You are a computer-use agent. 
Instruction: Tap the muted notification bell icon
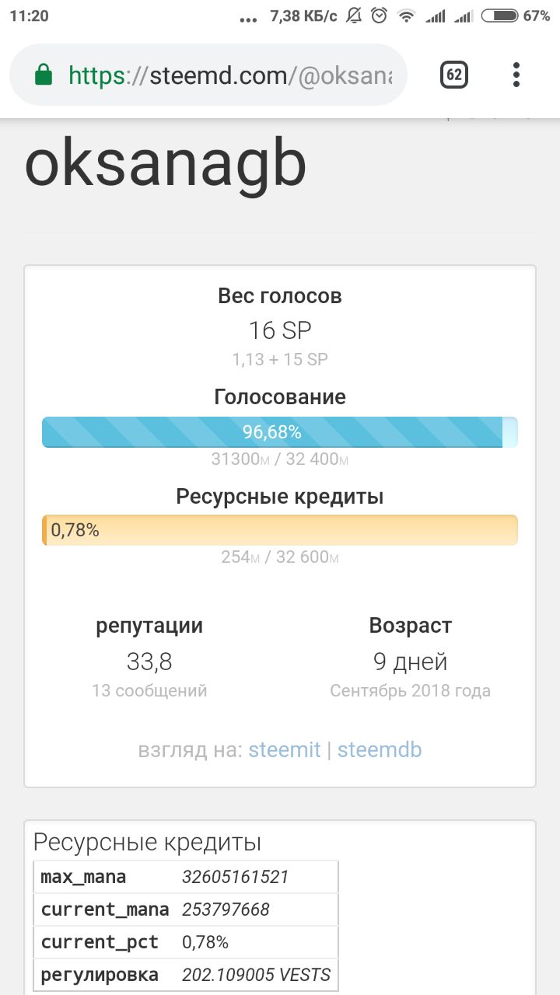coord(354,16)
